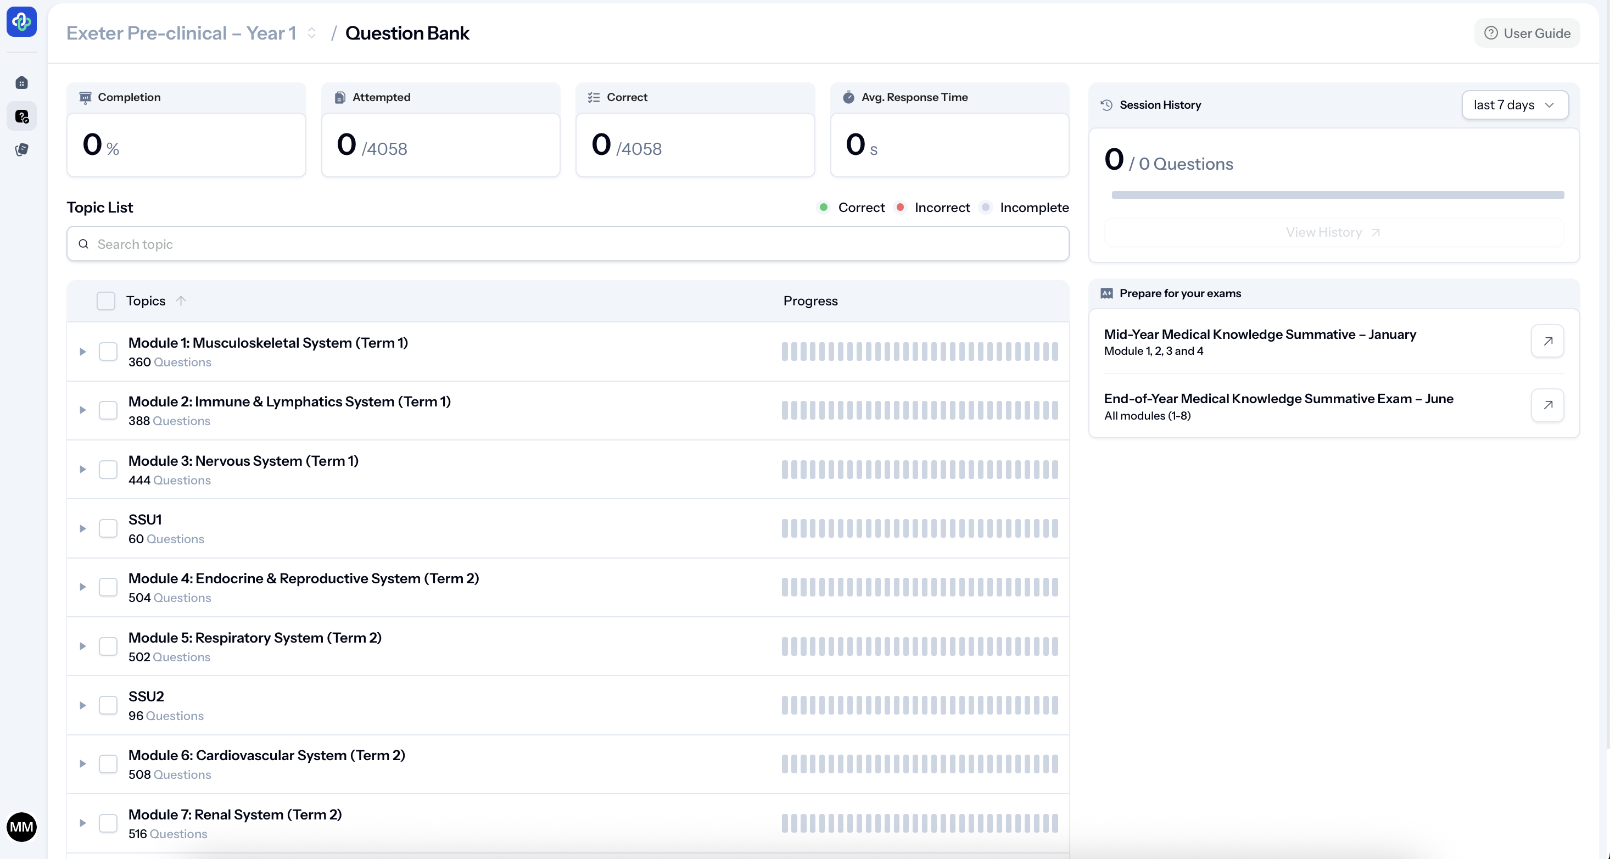
Task: Open Mid-Year Summative January arrow icon
Action: [1547, 341]
